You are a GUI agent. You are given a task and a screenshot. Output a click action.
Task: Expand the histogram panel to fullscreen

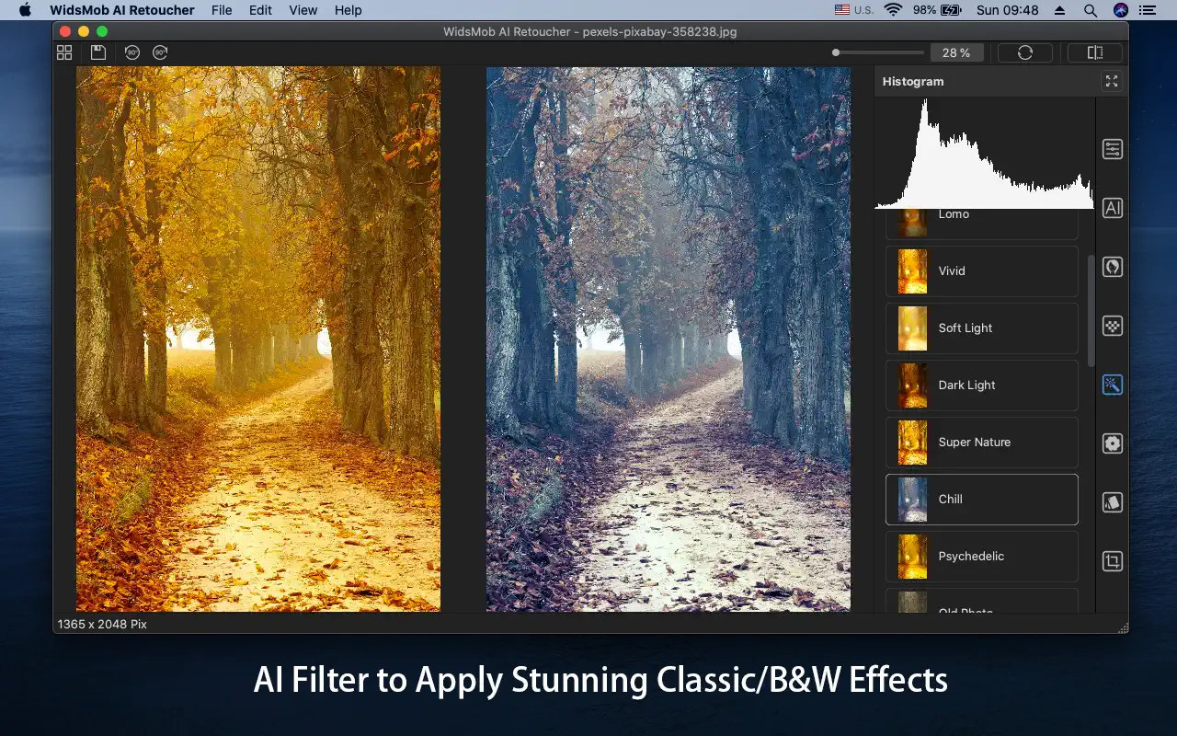pyautogui.click(x=1112, y=82)
